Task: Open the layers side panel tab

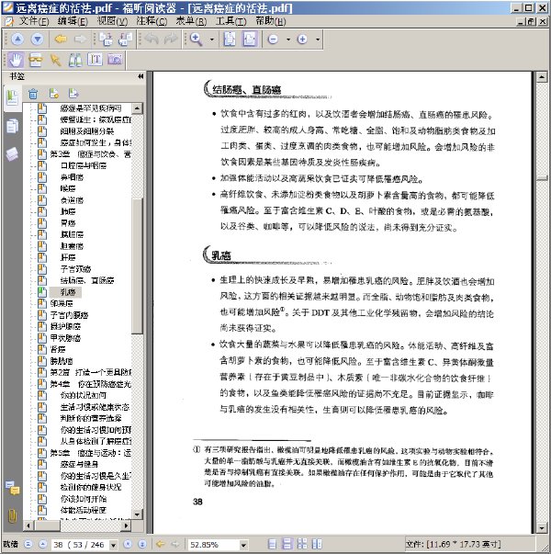Action: click(12, 154)
